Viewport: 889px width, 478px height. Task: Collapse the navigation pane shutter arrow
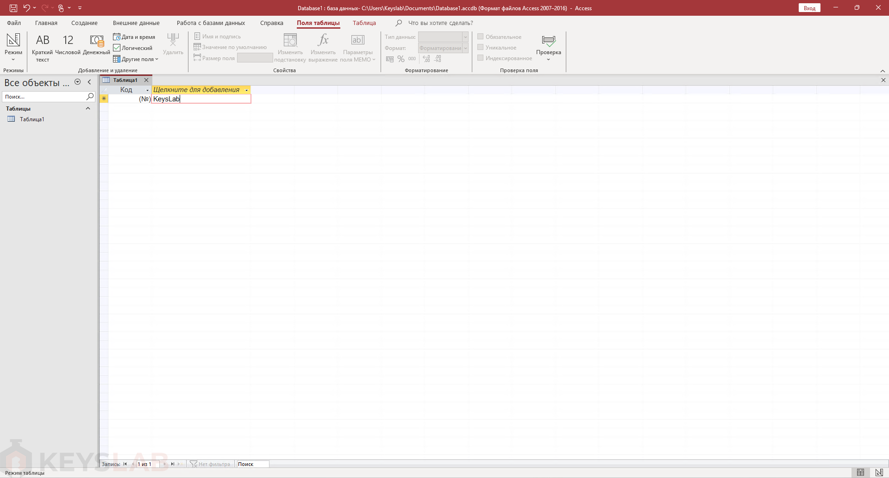[x=89, y=82]
